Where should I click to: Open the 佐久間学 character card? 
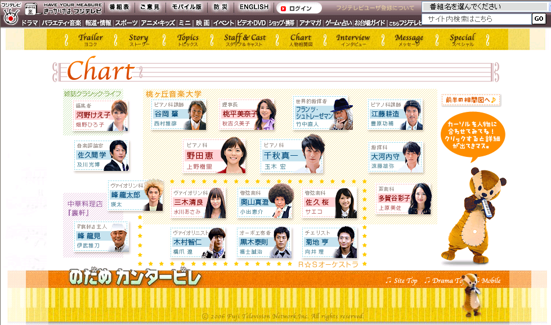pos(101,156)
